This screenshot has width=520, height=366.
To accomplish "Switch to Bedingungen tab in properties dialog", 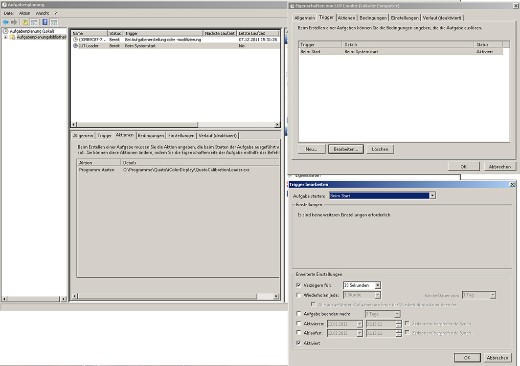I will (x=373, y=18).
